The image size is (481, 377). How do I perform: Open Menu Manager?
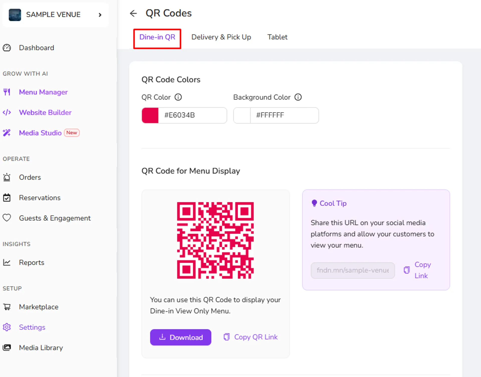(x=43, y=92)
